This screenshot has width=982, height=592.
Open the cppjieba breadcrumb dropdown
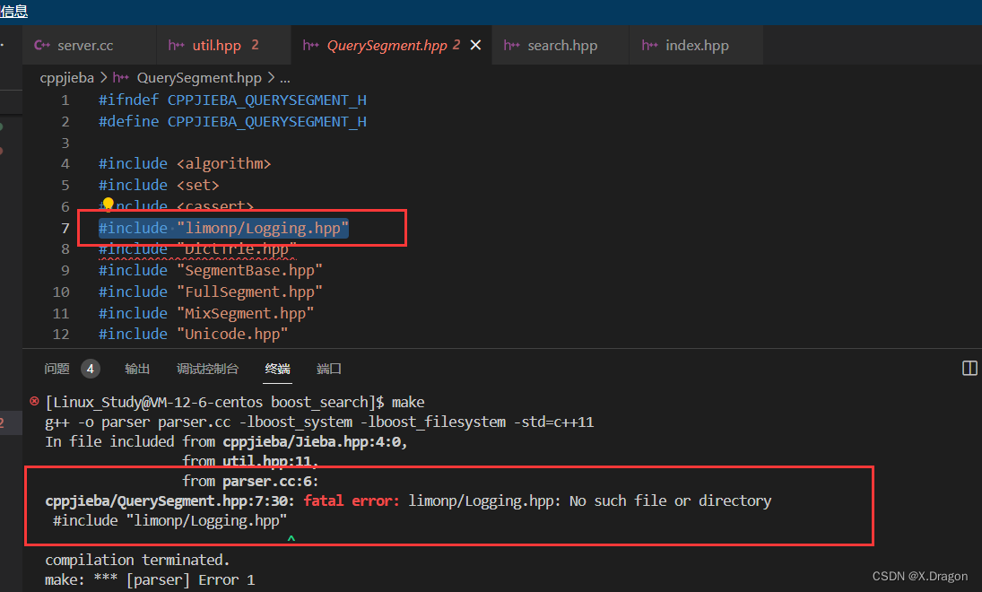tap(67, 78)
